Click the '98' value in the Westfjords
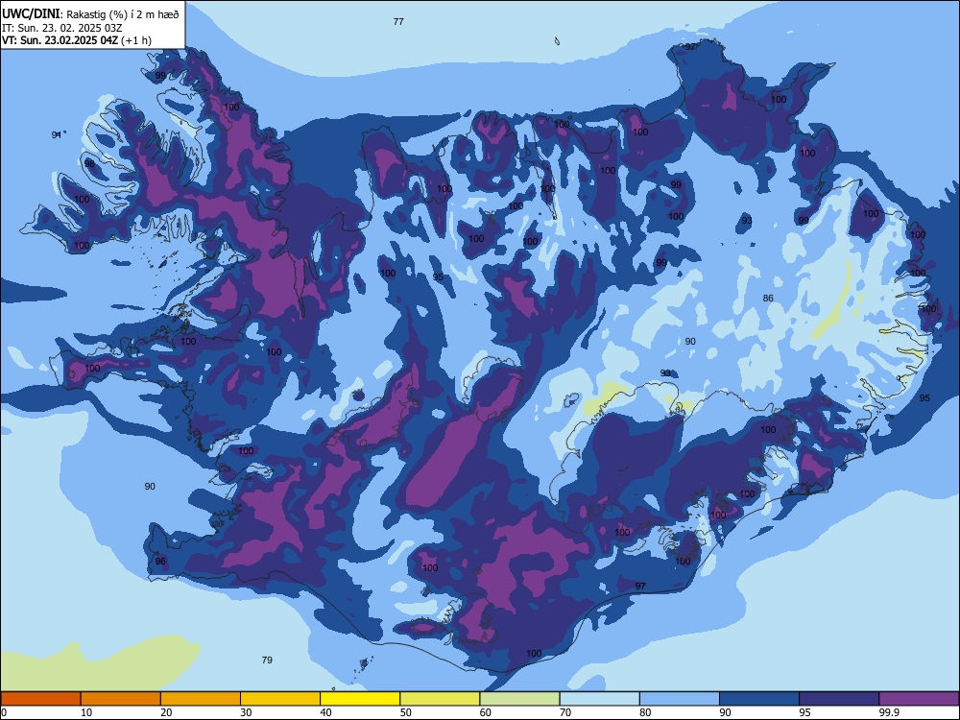The image size is (960, 720). [89, 163]
